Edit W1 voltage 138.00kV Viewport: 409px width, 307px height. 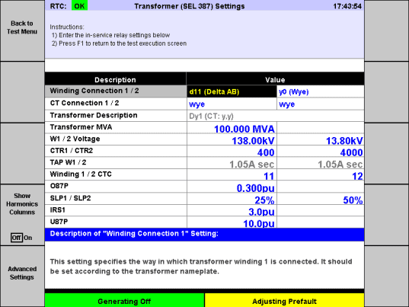[232, 139]
